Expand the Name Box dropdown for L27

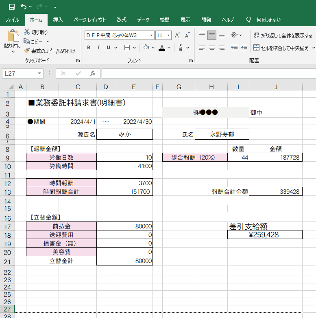point(39,73)
